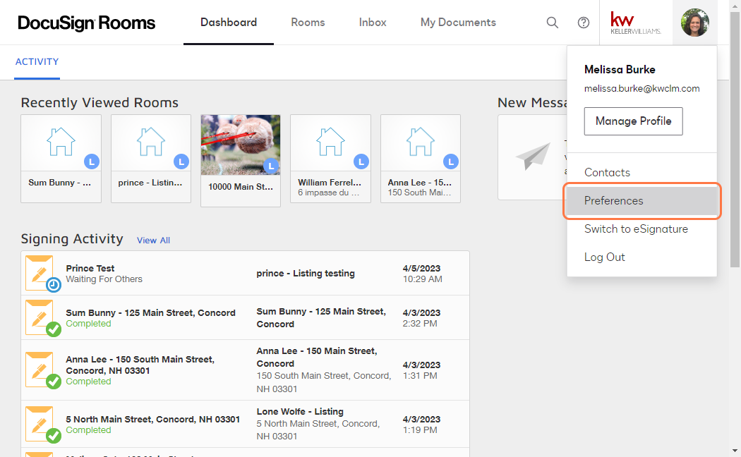Image resolution: width=741 pixels, height=457 pixels.
Task: Click the paper airplane messages icon
Action: tap(532, 157)
